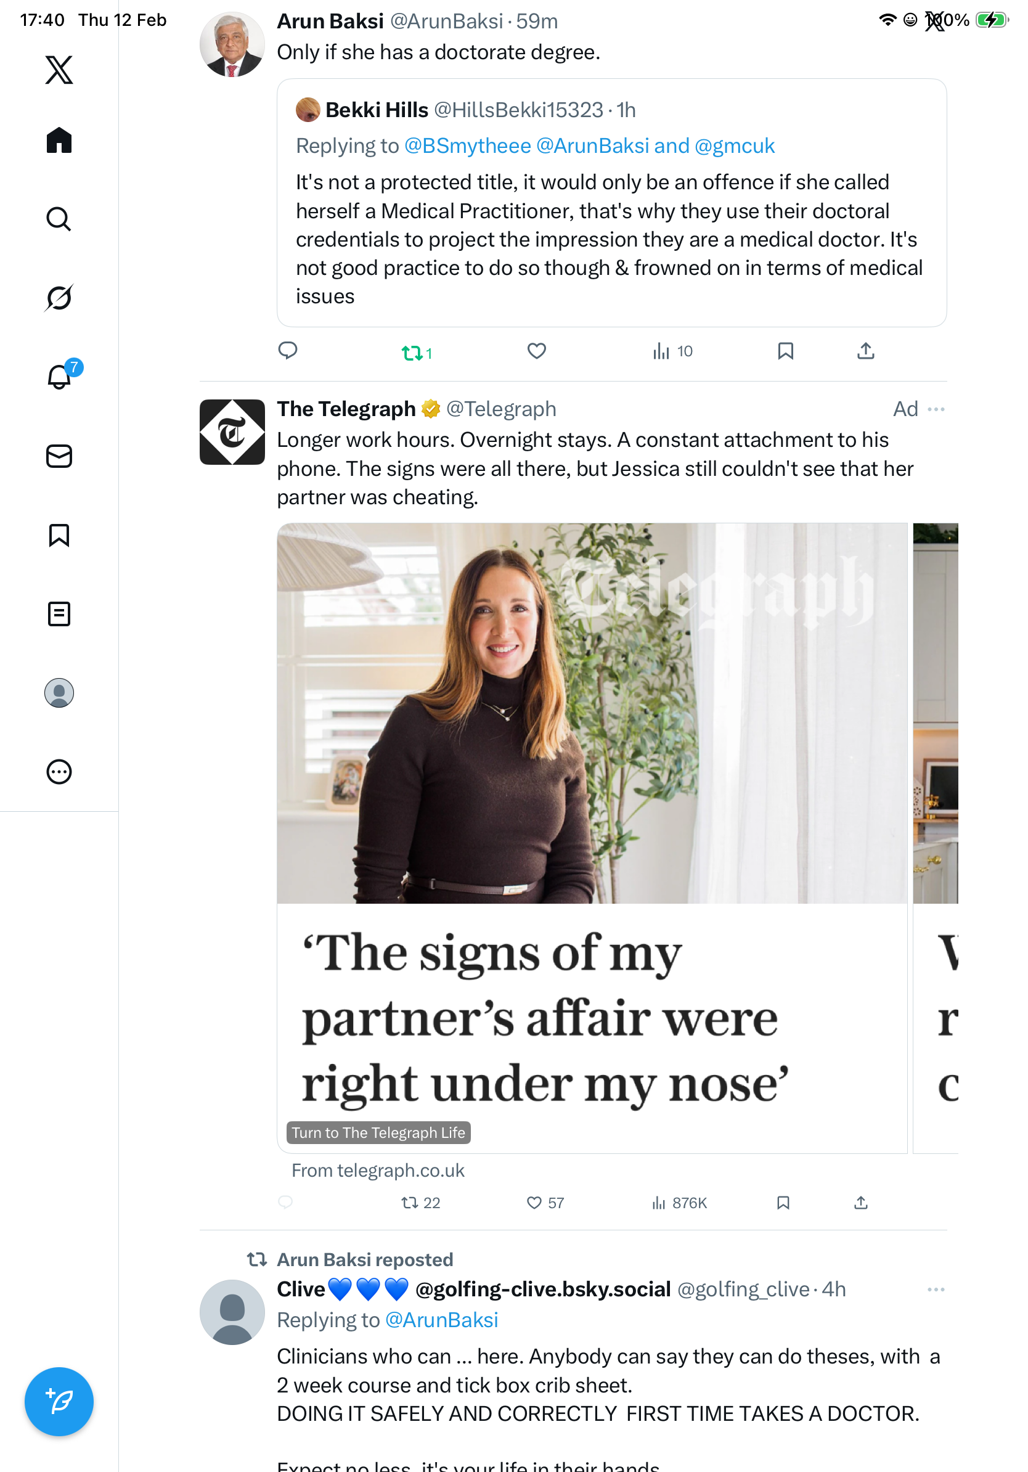Bookmark the Telegraph ad post

click(783, 1203)
